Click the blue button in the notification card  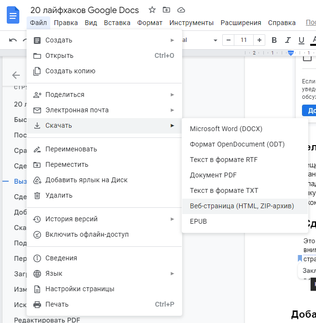tap(309, 110)
